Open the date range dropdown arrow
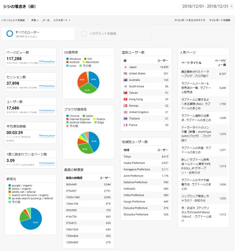Image resolution: width=235 pixels, height=251 pixels. point(231,6)
